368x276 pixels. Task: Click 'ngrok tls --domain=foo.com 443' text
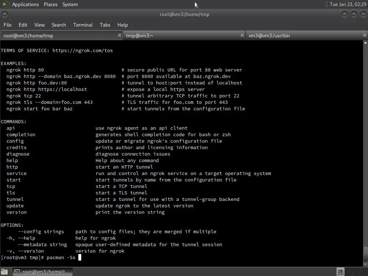tap(50, 102)
